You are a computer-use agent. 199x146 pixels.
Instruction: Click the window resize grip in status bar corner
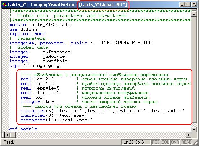[195, 143]
